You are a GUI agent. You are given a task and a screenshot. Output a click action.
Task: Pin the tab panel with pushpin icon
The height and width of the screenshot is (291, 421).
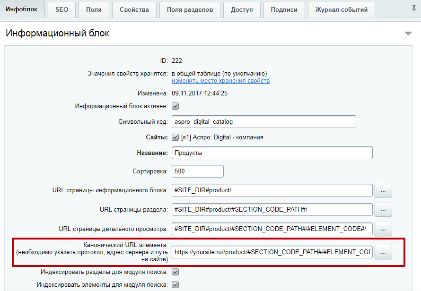point(414,9)
